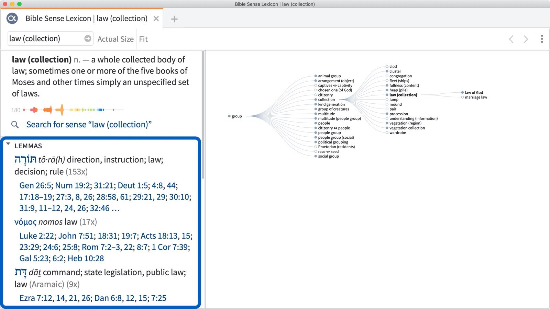Close the Bible Sense Lexicon tab
550x309 pixels.
(x=156, y=19)
